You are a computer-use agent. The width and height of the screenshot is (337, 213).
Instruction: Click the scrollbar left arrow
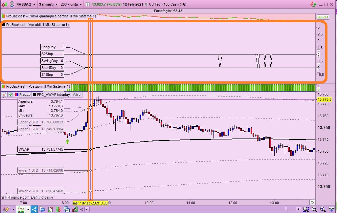point(87,209)
